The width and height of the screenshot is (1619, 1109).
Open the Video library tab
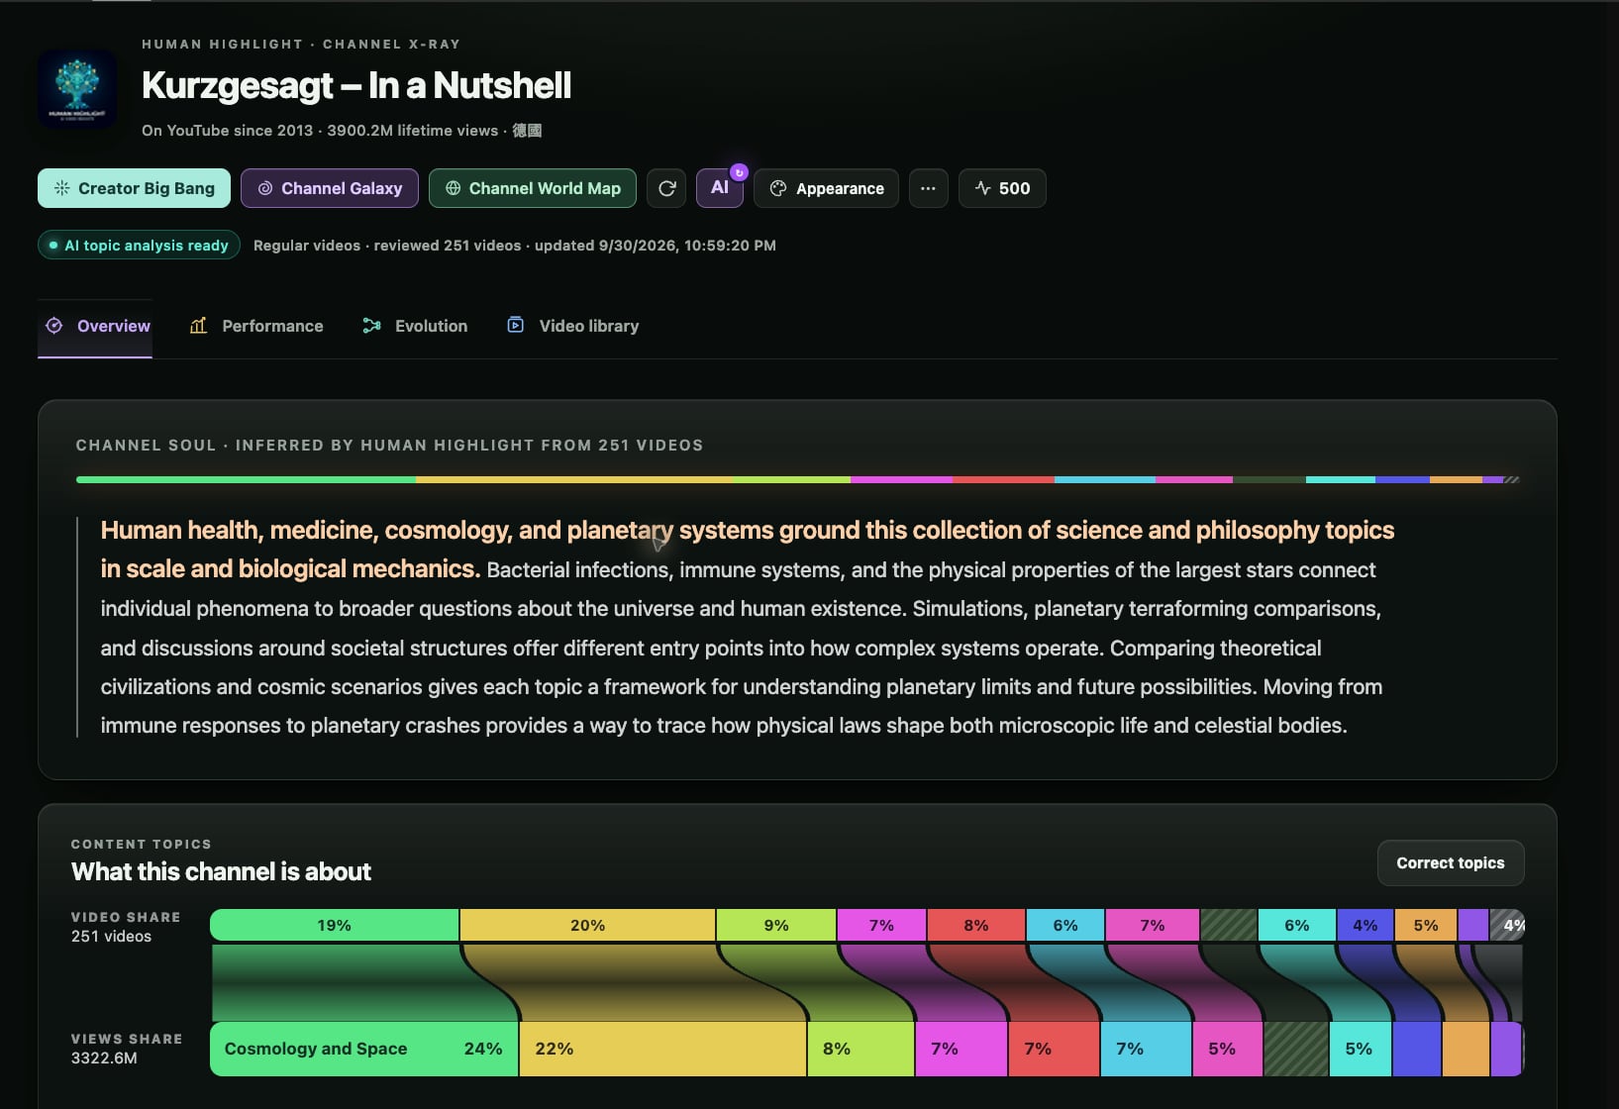pyautogui.click(x=573, y=326)
